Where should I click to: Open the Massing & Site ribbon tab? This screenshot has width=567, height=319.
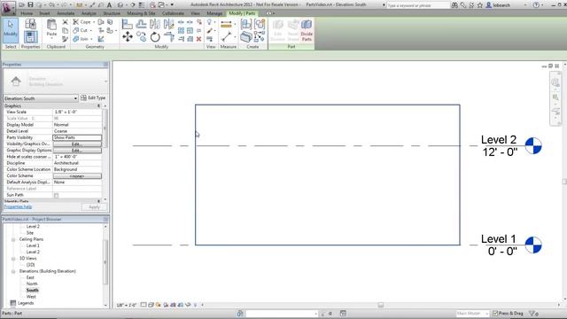141,13
